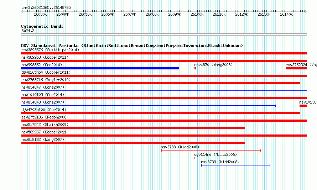Screen dimensions: 317x190
Task: Click the 26110k ruler tick label
Action: [x=219, y=14]
